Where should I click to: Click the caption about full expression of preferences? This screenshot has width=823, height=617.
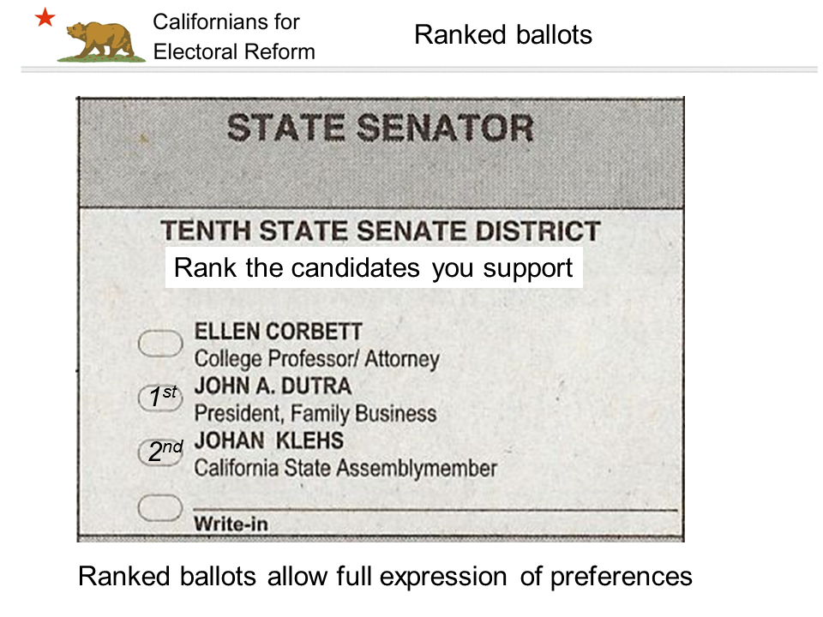[x=385, y=577]
